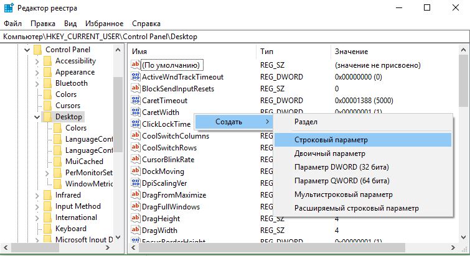Open the Справка menu
This screenshot has height=256, width=470.
click(146, 24)
